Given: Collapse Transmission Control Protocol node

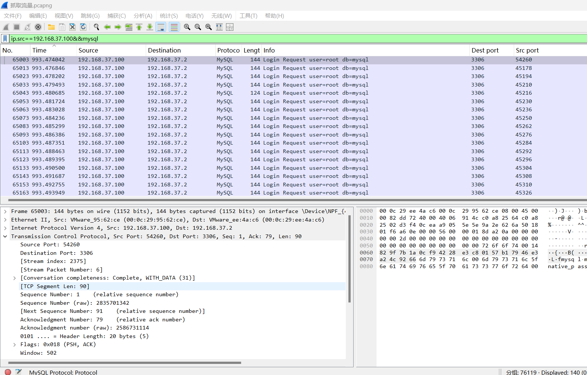Looking at the screenshot, I should tap(5, 236).
